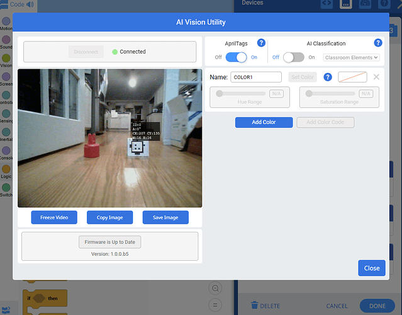Select the Sensing block category
The width and height of the screenshot is (402, 315).
(x=6, y=116)
